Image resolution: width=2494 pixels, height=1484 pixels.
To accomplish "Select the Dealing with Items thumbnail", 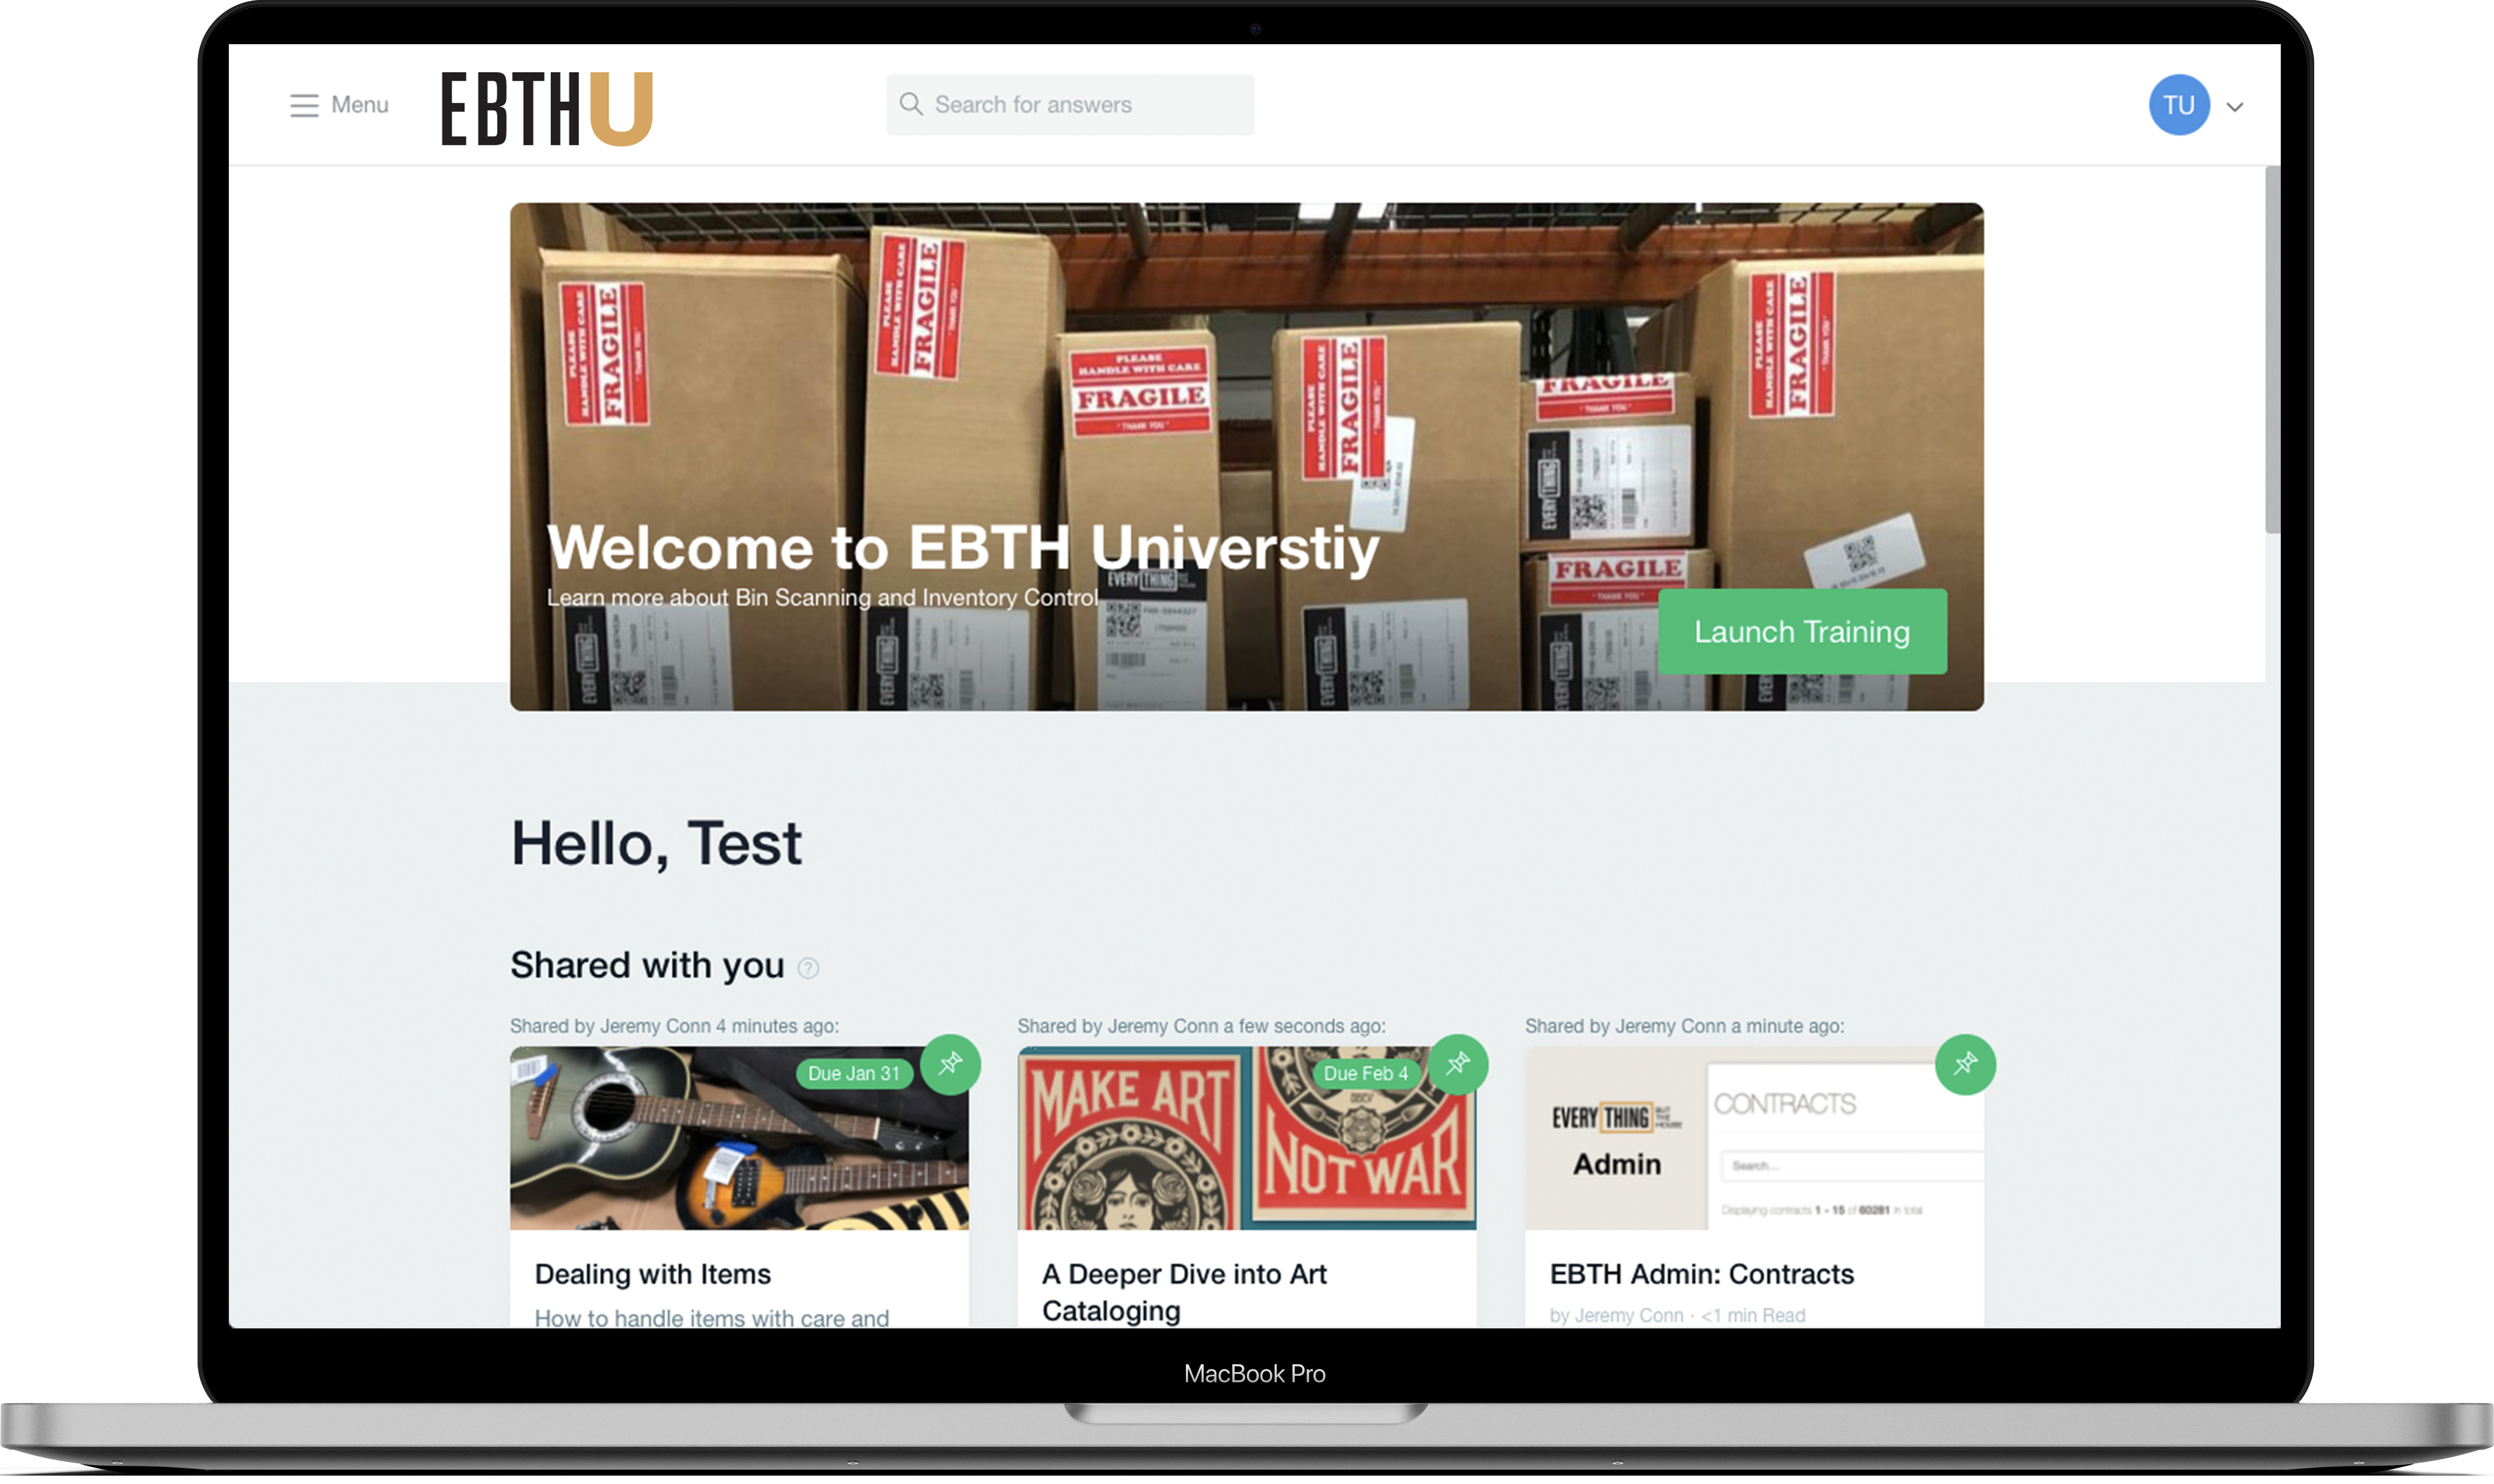I will point(739,1136).
